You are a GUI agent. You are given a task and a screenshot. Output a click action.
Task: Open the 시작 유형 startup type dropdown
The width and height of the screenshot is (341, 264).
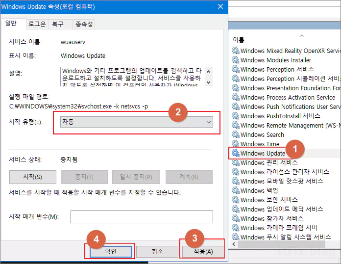pos(137,122)
